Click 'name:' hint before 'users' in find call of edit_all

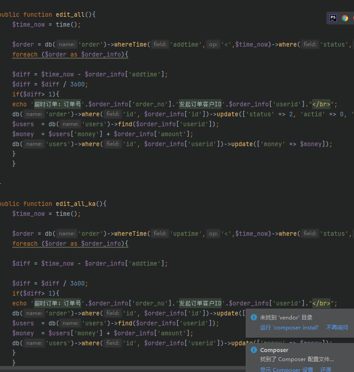coord(70,124)
